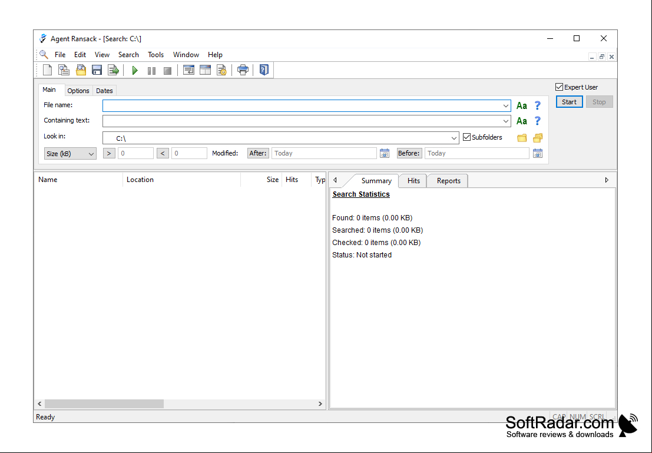The image size is (652, 453).
Task: Toggle the Before date button
Action: pos(409,153)
